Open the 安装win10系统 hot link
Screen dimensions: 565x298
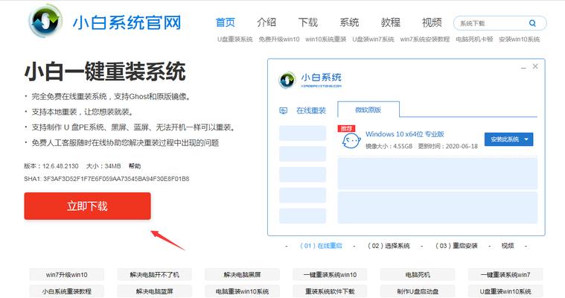pos(520,39)
